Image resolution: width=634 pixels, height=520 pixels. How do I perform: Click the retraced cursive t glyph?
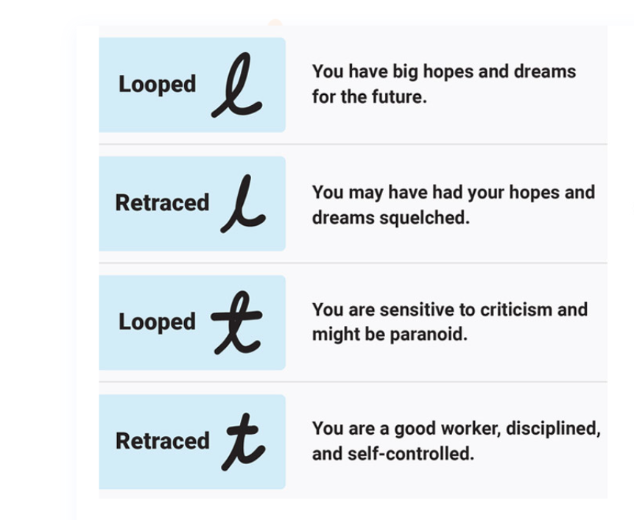[243, 441]
